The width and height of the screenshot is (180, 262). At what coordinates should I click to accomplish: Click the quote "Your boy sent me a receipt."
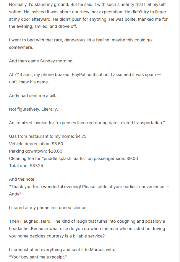click(38, 257)
